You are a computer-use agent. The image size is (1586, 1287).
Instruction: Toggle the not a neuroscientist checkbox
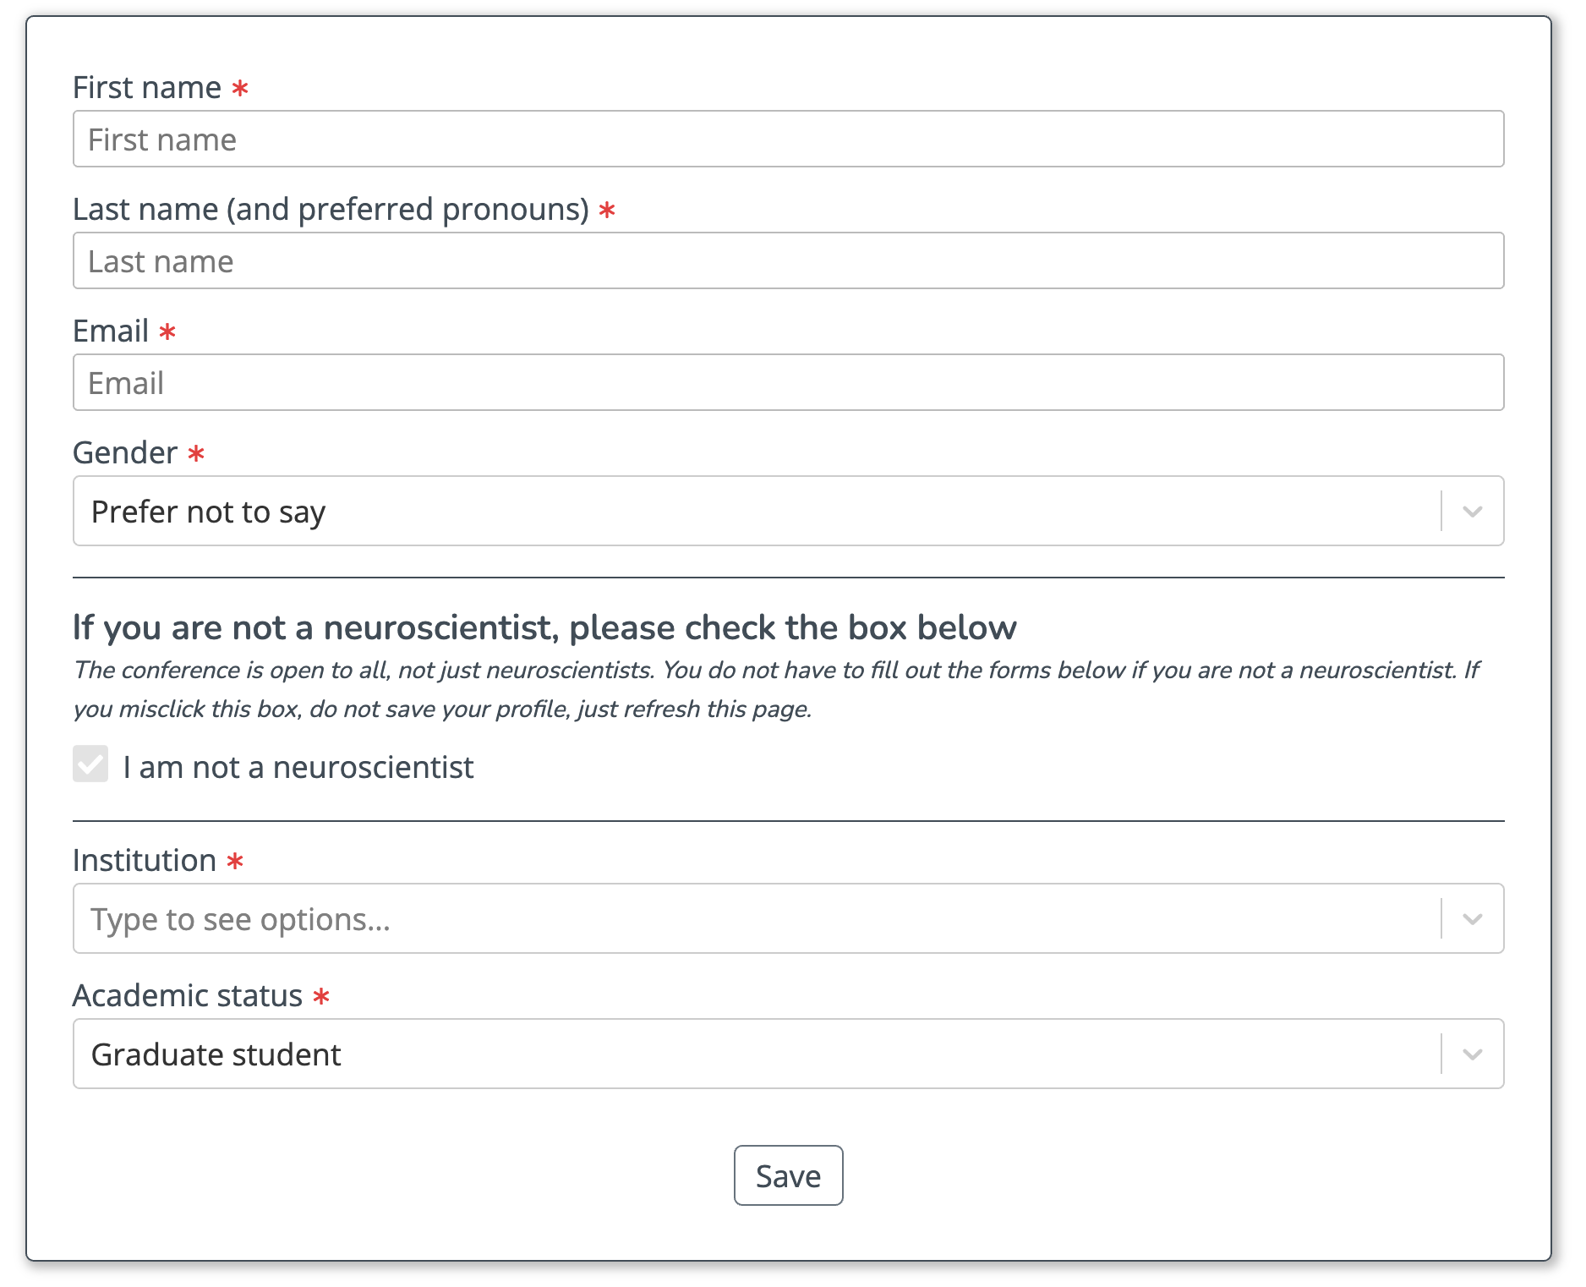click(x=90, y=764)
